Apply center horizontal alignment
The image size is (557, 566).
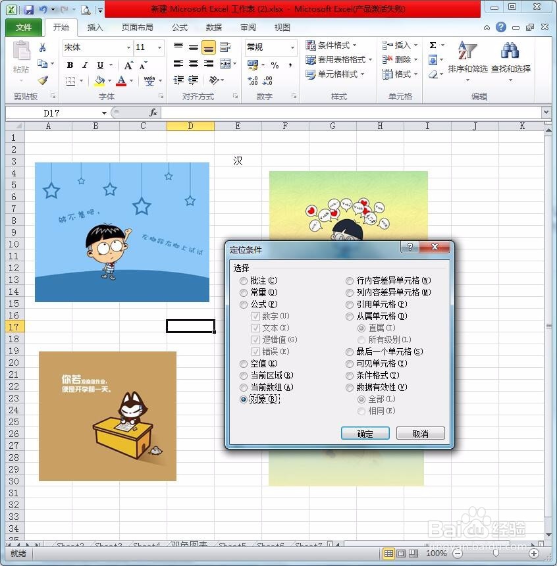click(x=194, y=64)
